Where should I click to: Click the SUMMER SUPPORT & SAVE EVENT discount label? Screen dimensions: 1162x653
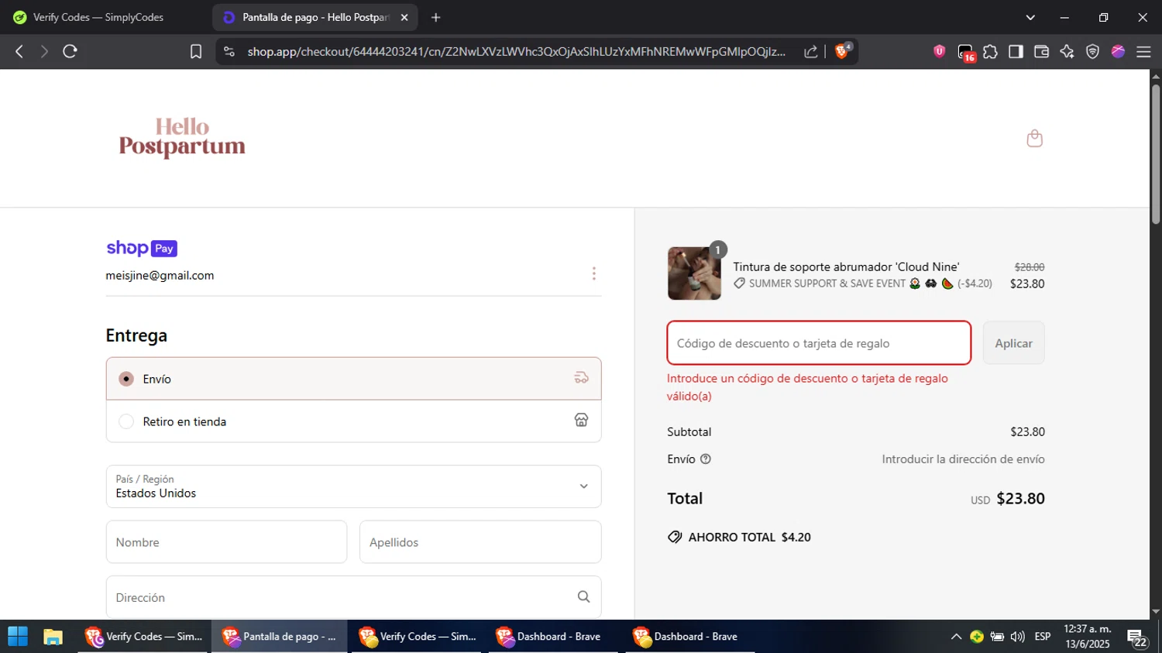(x=827, y=284)
